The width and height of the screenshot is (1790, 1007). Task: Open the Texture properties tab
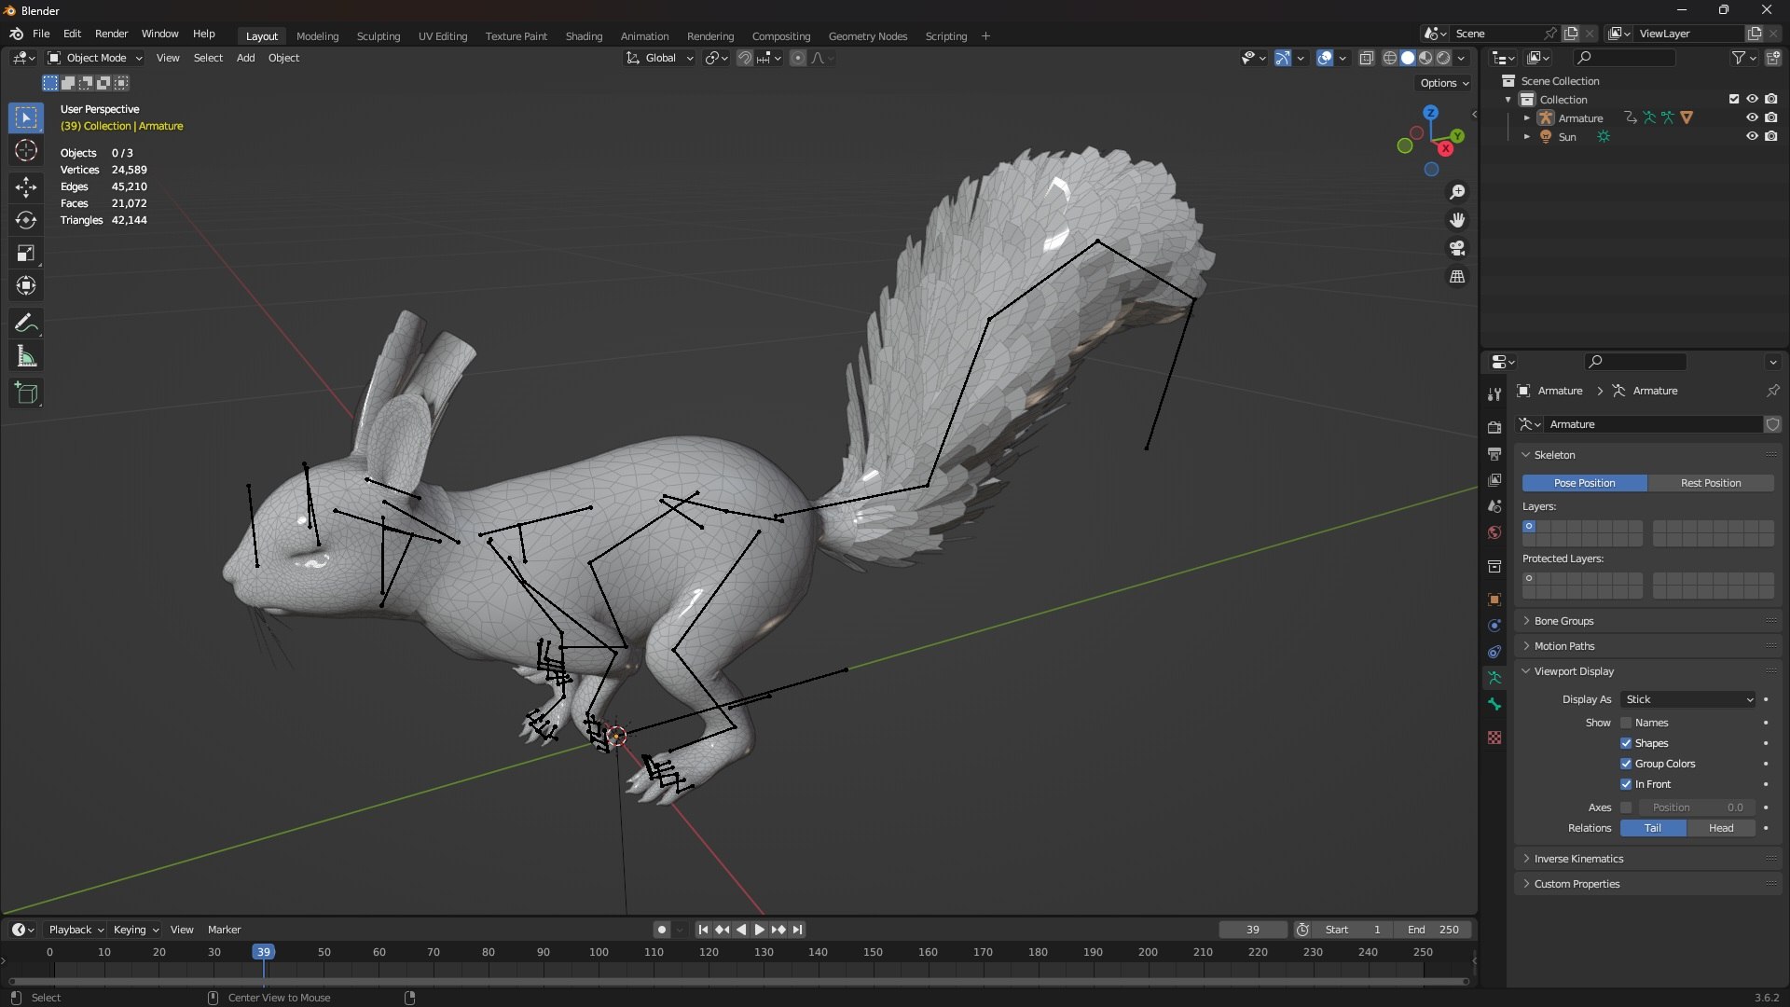point(1494,738)
